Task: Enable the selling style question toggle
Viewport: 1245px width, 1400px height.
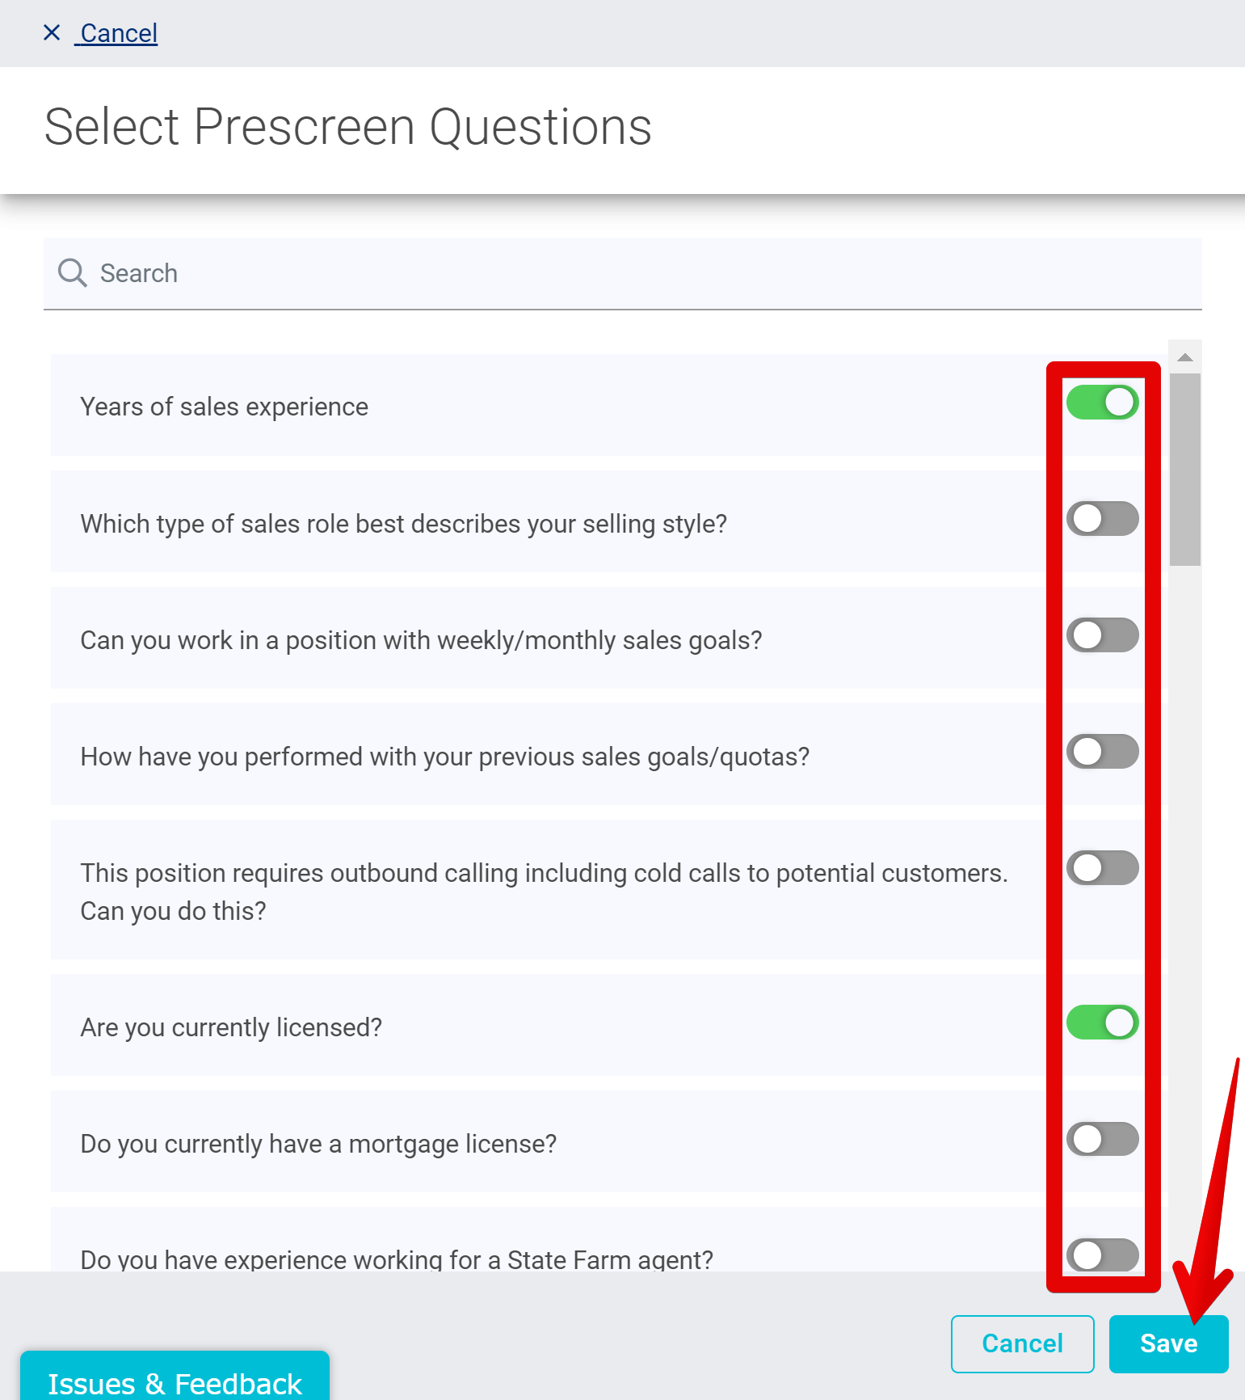Action: (1102, 519)
